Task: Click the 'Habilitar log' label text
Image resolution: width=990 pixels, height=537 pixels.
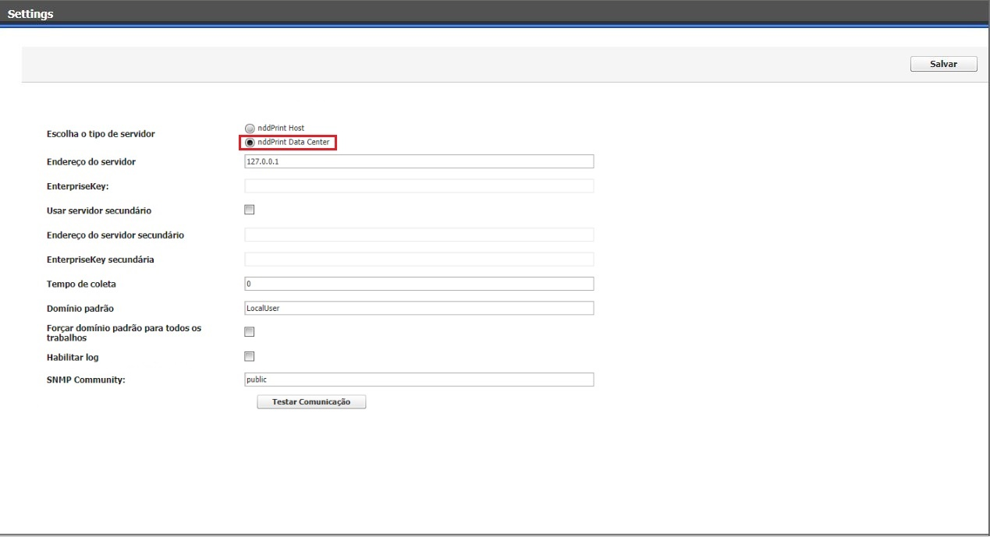Action: (73, 358)
